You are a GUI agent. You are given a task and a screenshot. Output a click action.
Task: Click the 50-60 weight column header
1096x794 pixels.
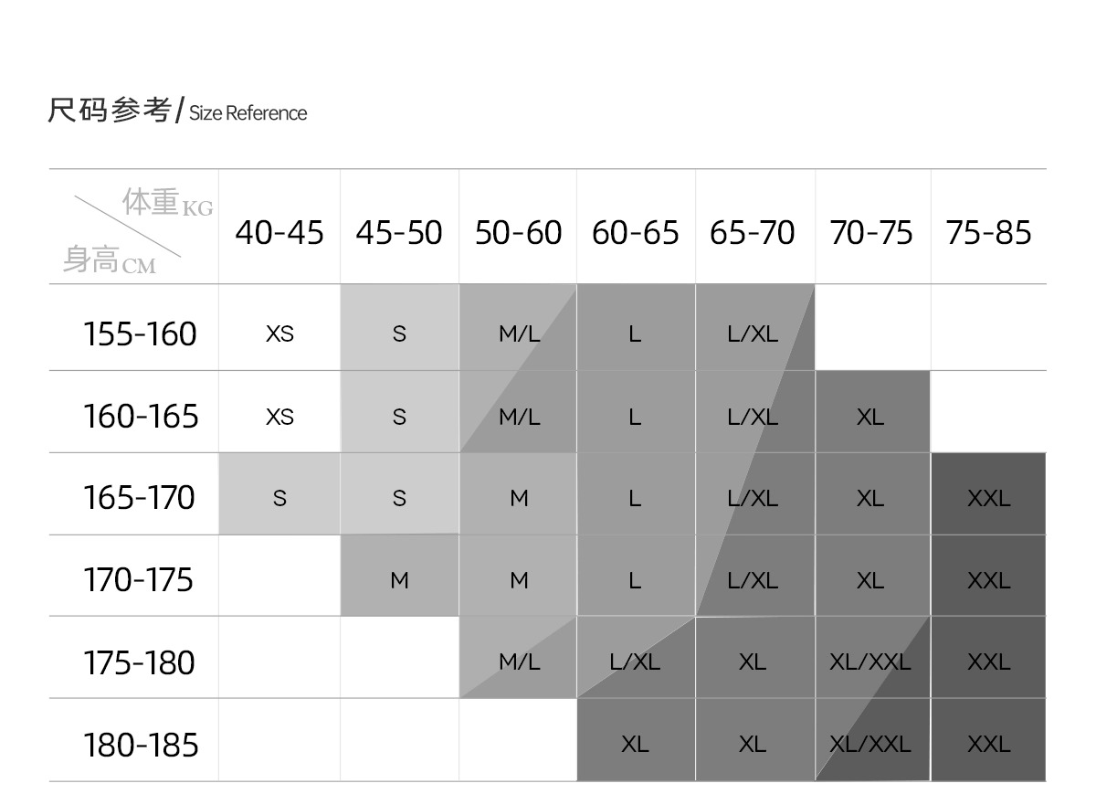(x=518, y=232)
